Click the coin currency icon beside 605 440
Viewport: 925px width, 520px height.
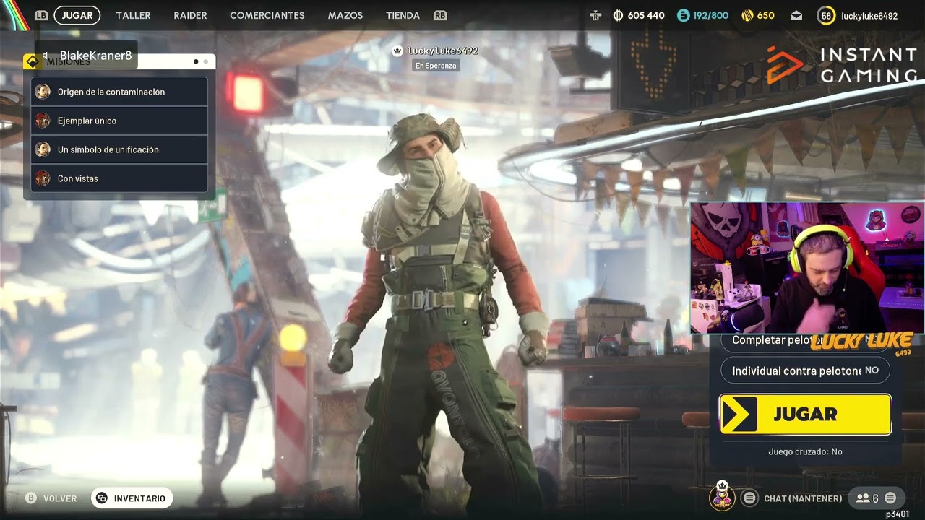(x=619, y=15)
